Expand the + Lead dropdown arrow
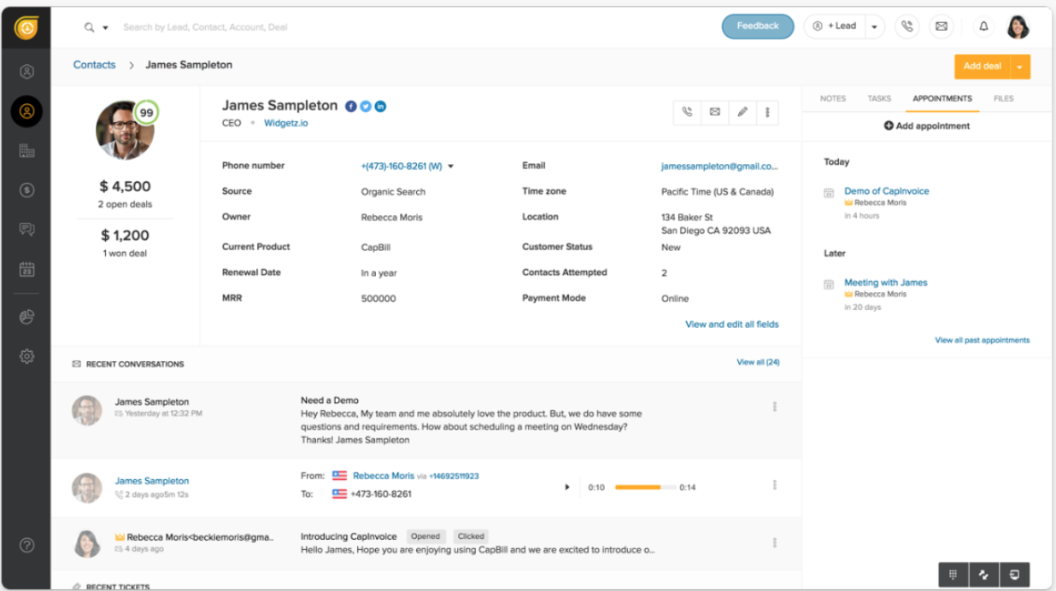This screenshot has width=1056, height=591. pyautogui.click(x=874, y=26)
